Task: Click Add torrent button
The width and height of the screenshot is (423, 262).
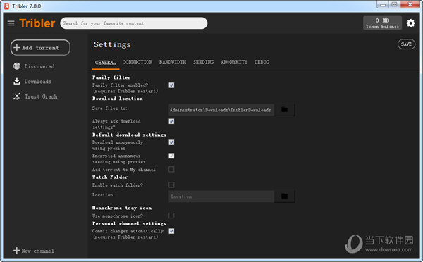Action: [x=40, y=48]
